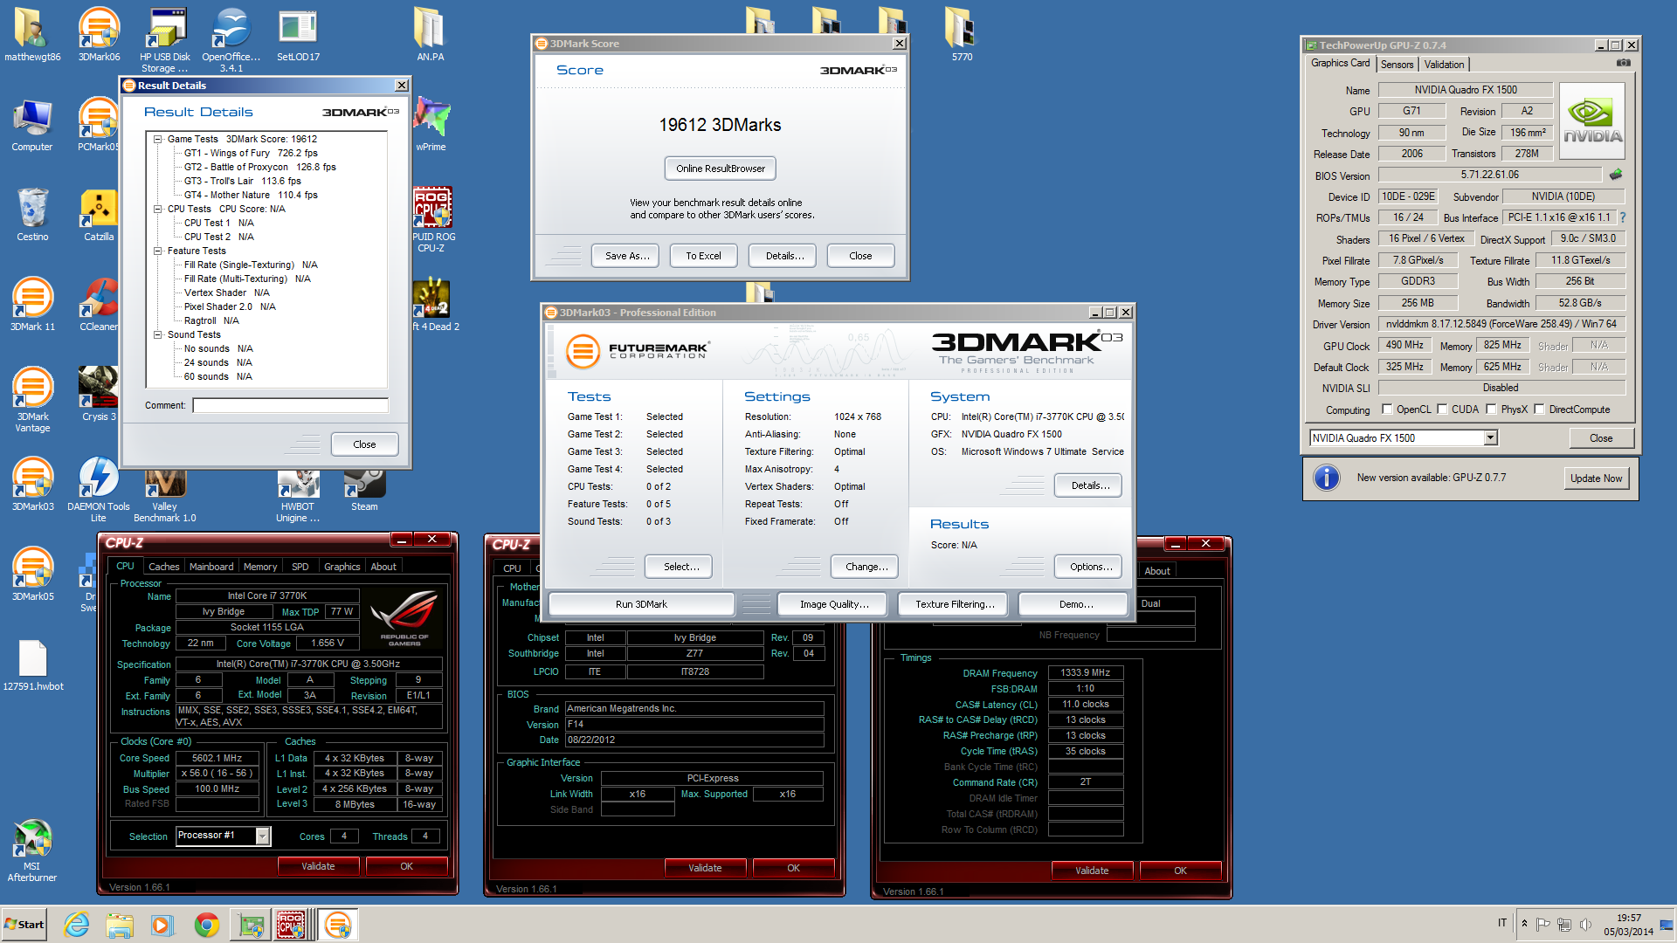The height and width of the screenshot is (943, 1677).
Task: Click the taskbar clock
Action: click(1628, 925)
